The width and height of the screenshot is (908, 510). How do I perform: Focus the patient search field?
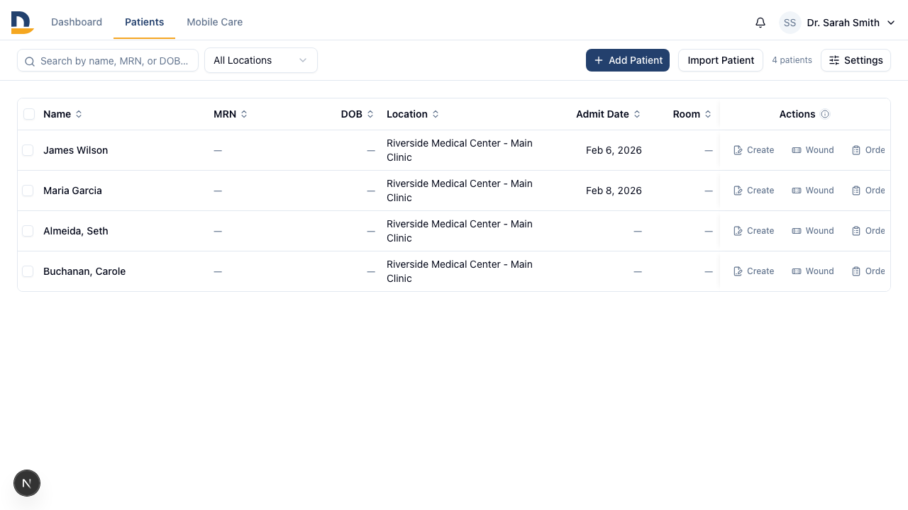click(x=108, y=61)
